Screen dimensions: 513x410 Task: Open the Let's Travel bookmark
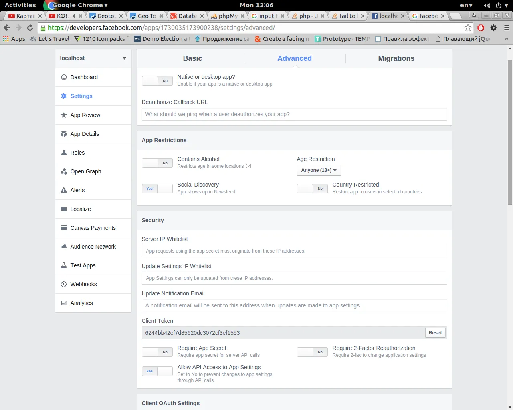click(x=50, y=39)
